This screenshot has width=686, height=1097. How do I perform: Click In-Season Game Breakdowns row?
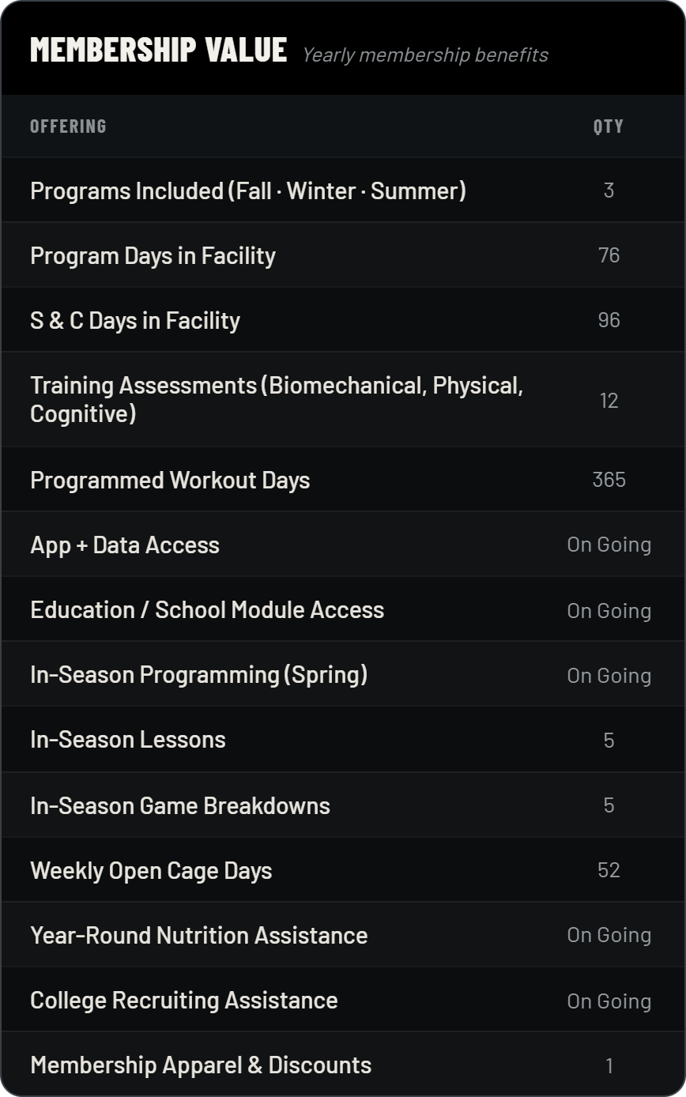tap(343, 805)
